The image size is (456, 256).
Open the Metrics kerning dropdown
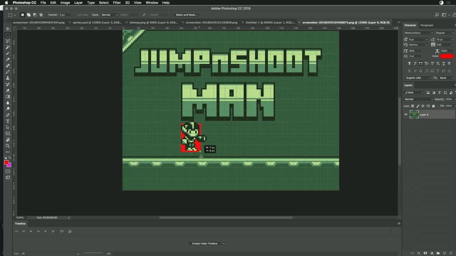click(x=418, y=44)
